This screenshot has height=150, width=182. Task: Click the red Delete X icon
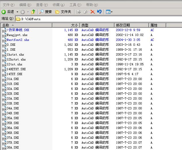coord(93,12)
